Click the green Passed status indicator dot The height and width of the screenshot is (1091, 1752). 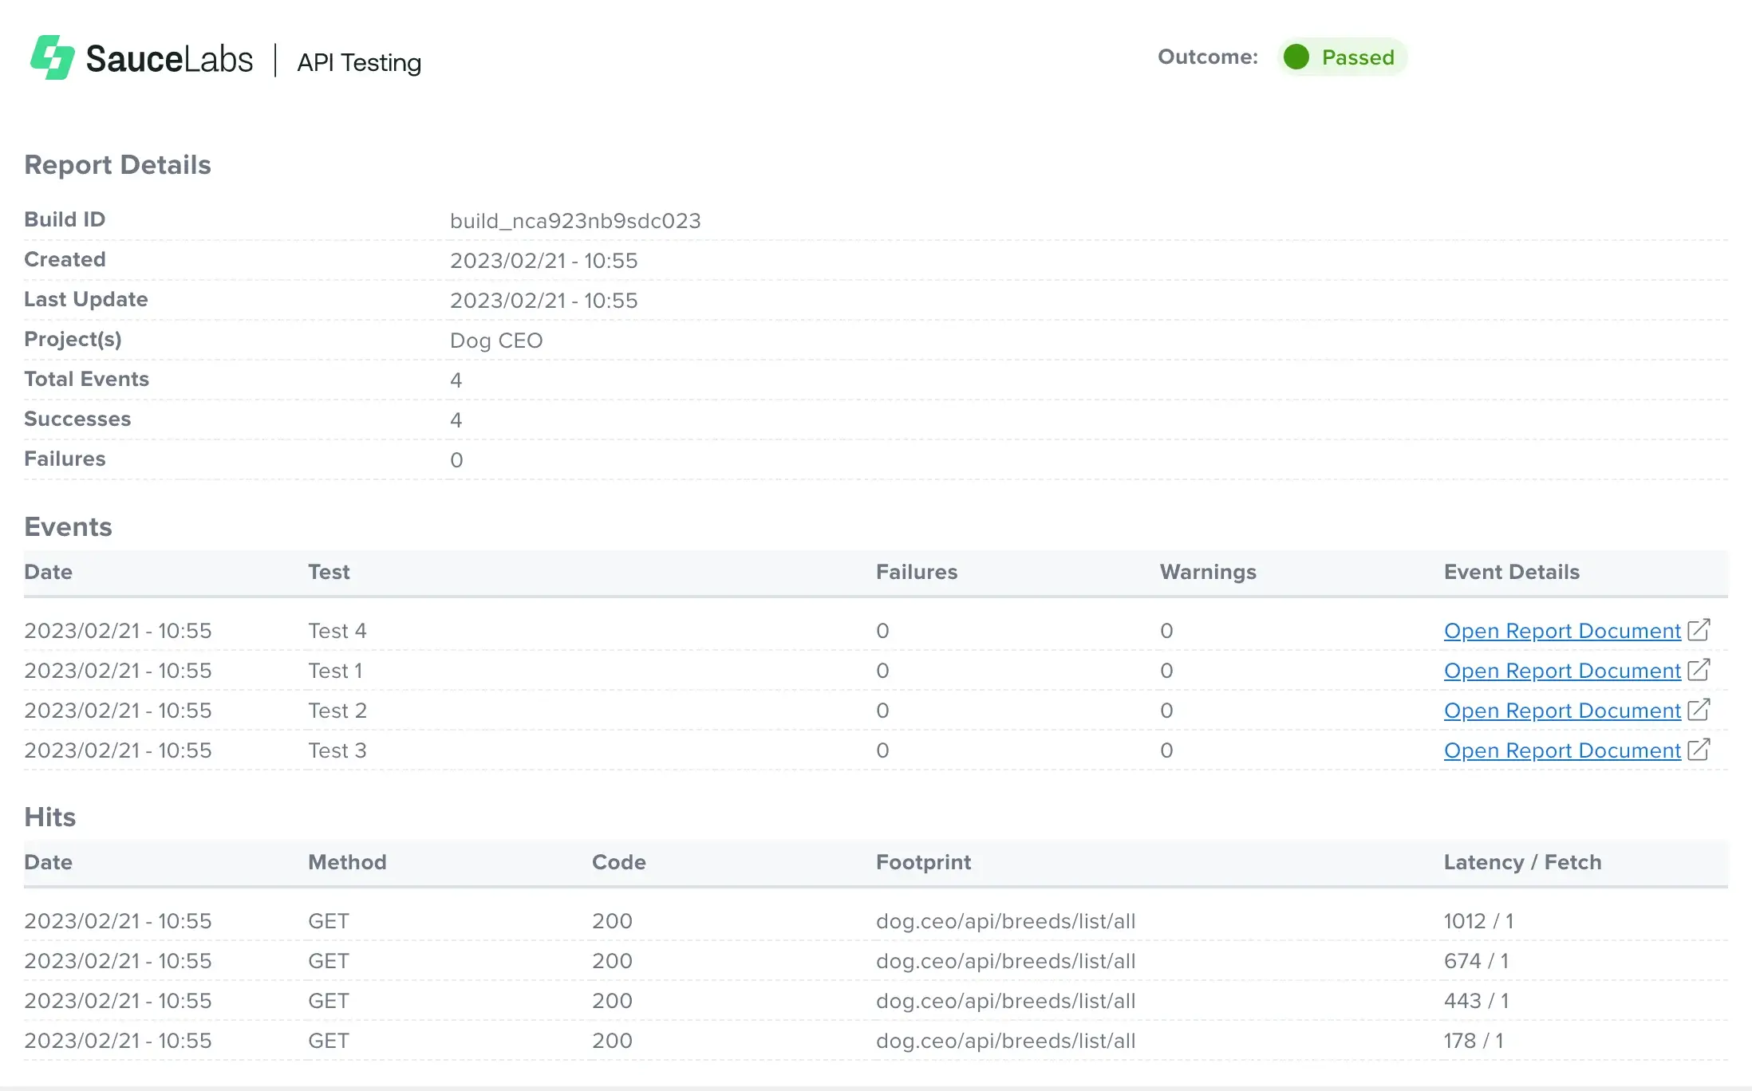[x=1296, y=57]
